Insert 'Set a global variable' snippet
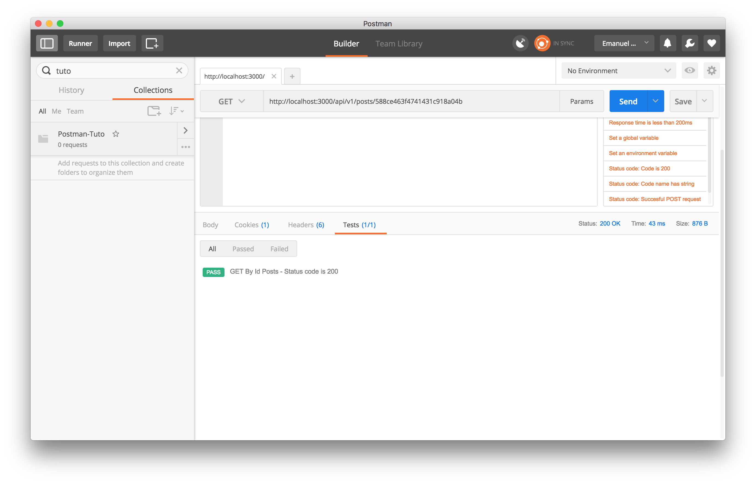Image resolution: width=756 pixels, height=484 pixels. click(x=633, y=138)
